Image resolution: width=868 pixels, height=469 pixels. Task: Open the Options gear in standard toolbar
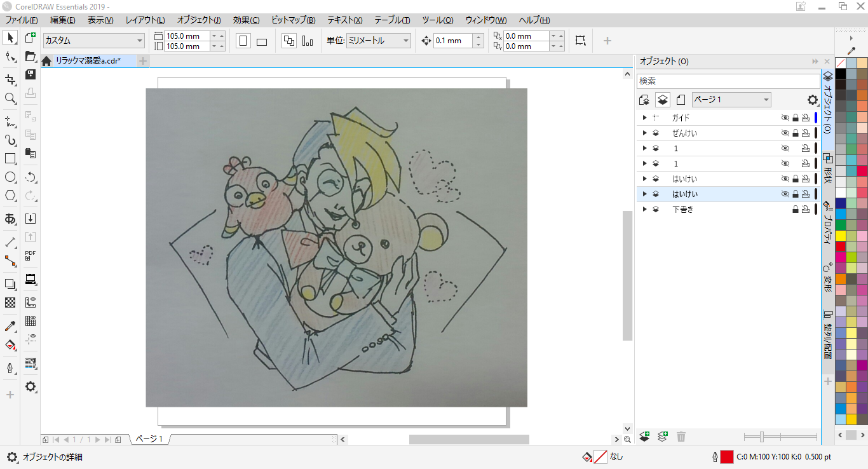pyautogui.click(x=30, y=386)
